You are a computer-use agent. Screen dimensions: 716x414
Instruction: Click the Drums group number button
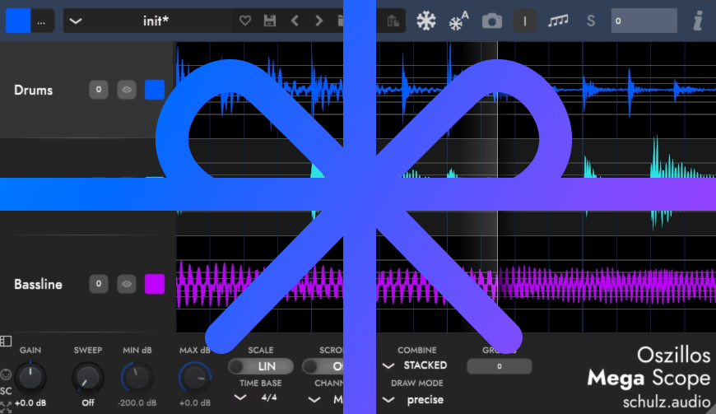pyautogui.click(x=98, y=90)
